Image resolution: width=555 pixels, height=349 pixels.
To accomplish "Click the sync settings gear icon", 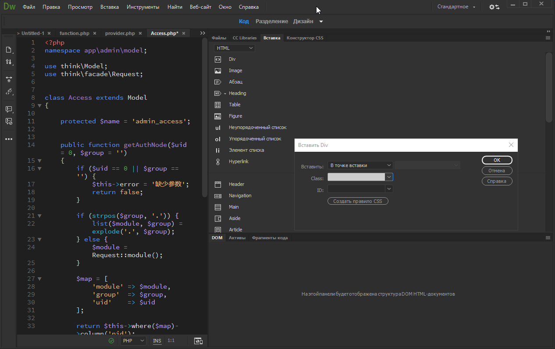I will pyautogui.click(x=494, y=7).
